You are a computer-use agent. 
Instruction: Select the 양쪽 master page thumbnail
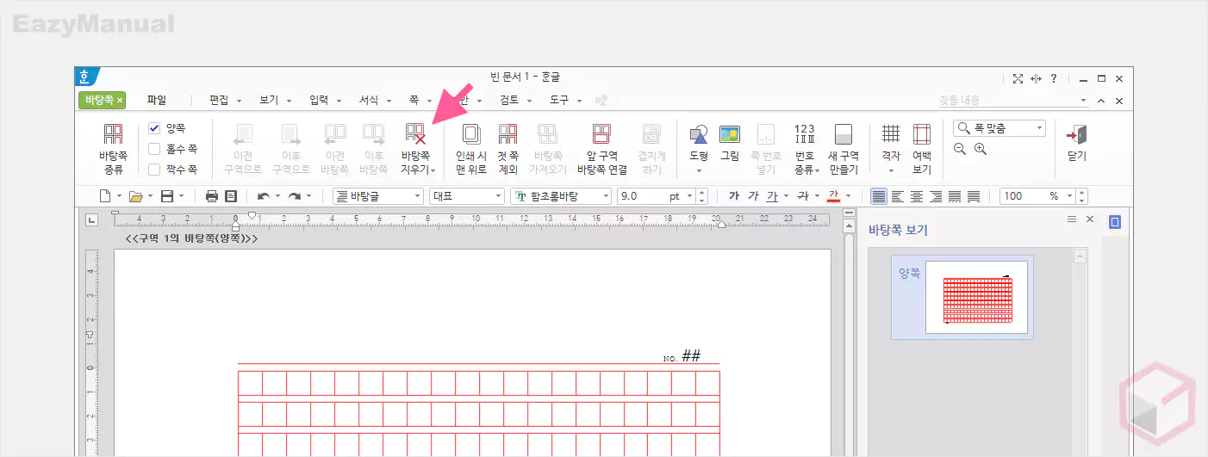click(x=962, y=297)
